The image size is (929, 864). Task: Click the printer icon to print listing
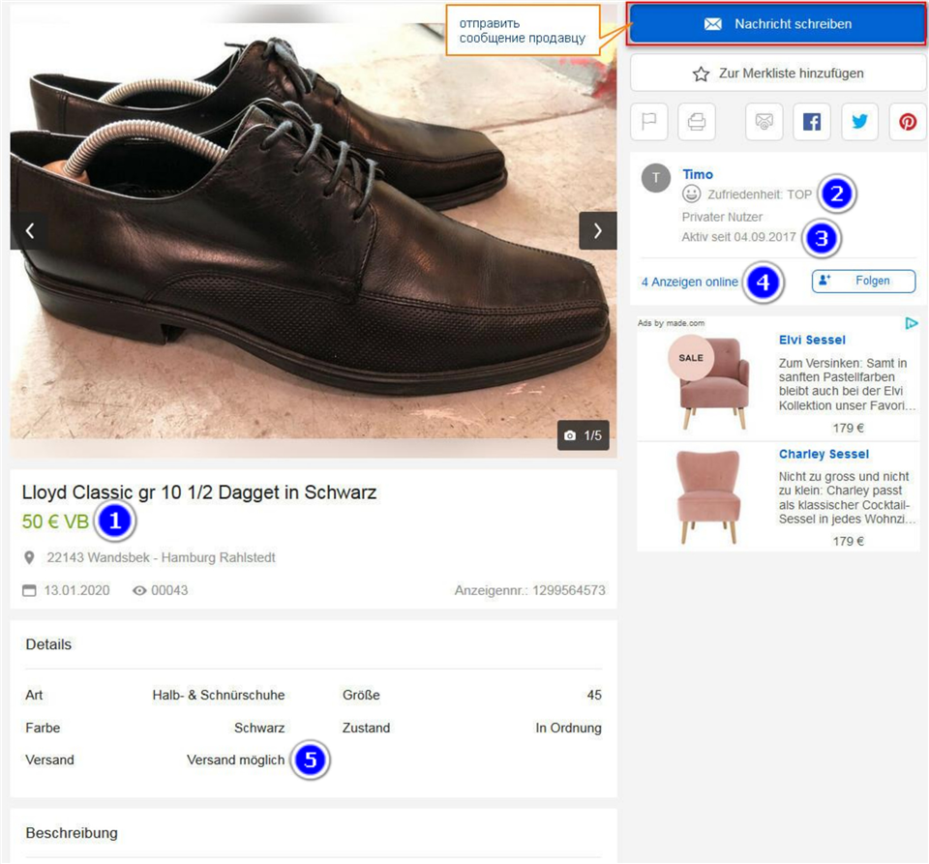pos(697,122)
